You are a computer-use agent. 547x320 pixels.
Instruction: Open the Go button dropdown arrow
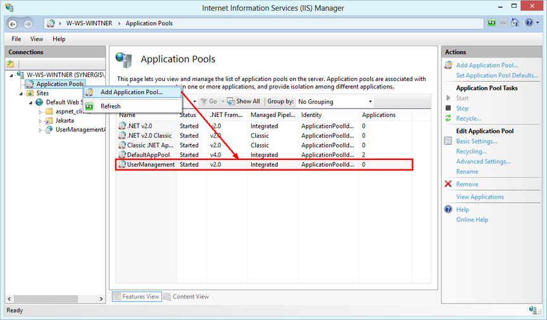[223, 101]
